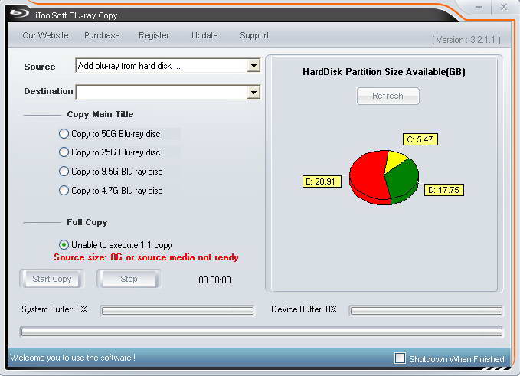Click the Stop button
Image resolution: width=520 pixels, height=376 pixels.
pyautogui.click(x=129, y=279)
